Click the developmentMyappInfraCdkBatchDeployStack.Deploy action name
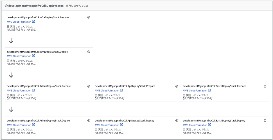Screen dimensions: 273x140 tap(214, 121)
